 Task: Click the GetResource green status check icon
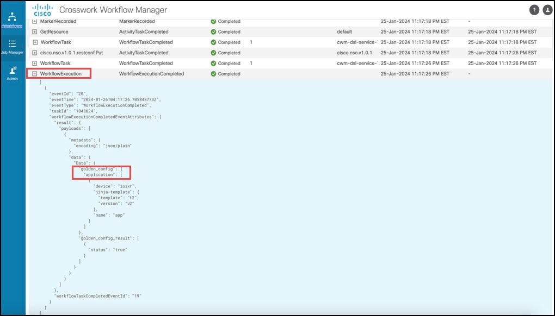click(x=213, y=32)
